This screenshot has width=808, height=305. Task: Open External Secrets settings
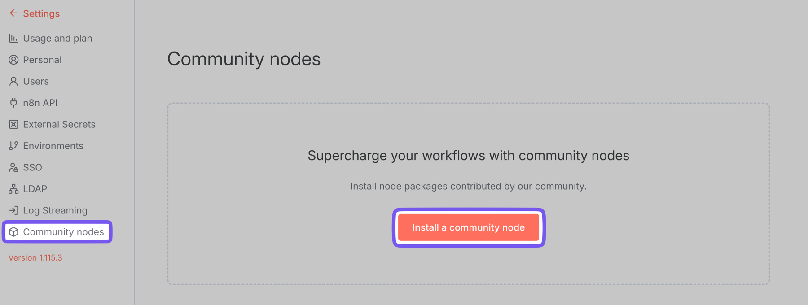coord(59,125)
